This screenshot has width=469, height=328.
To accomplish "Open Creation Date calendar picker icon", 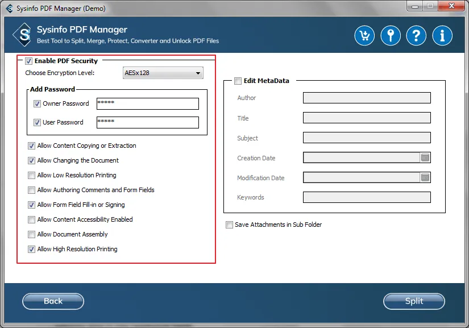I will tap(425, 157).
